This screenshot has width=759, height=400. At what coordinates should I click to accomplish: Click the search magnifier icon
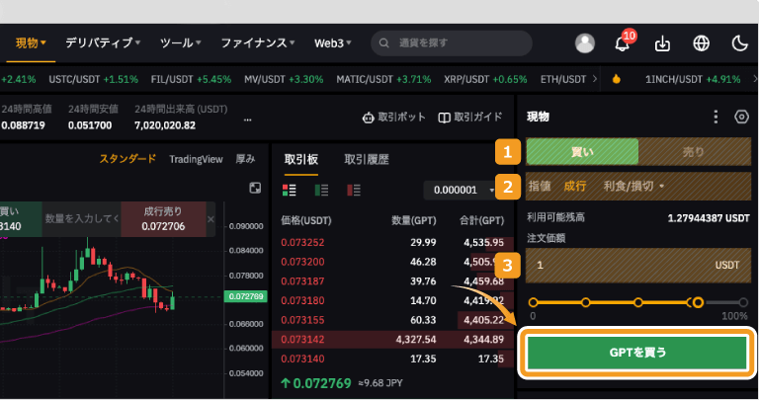(383, 43)
